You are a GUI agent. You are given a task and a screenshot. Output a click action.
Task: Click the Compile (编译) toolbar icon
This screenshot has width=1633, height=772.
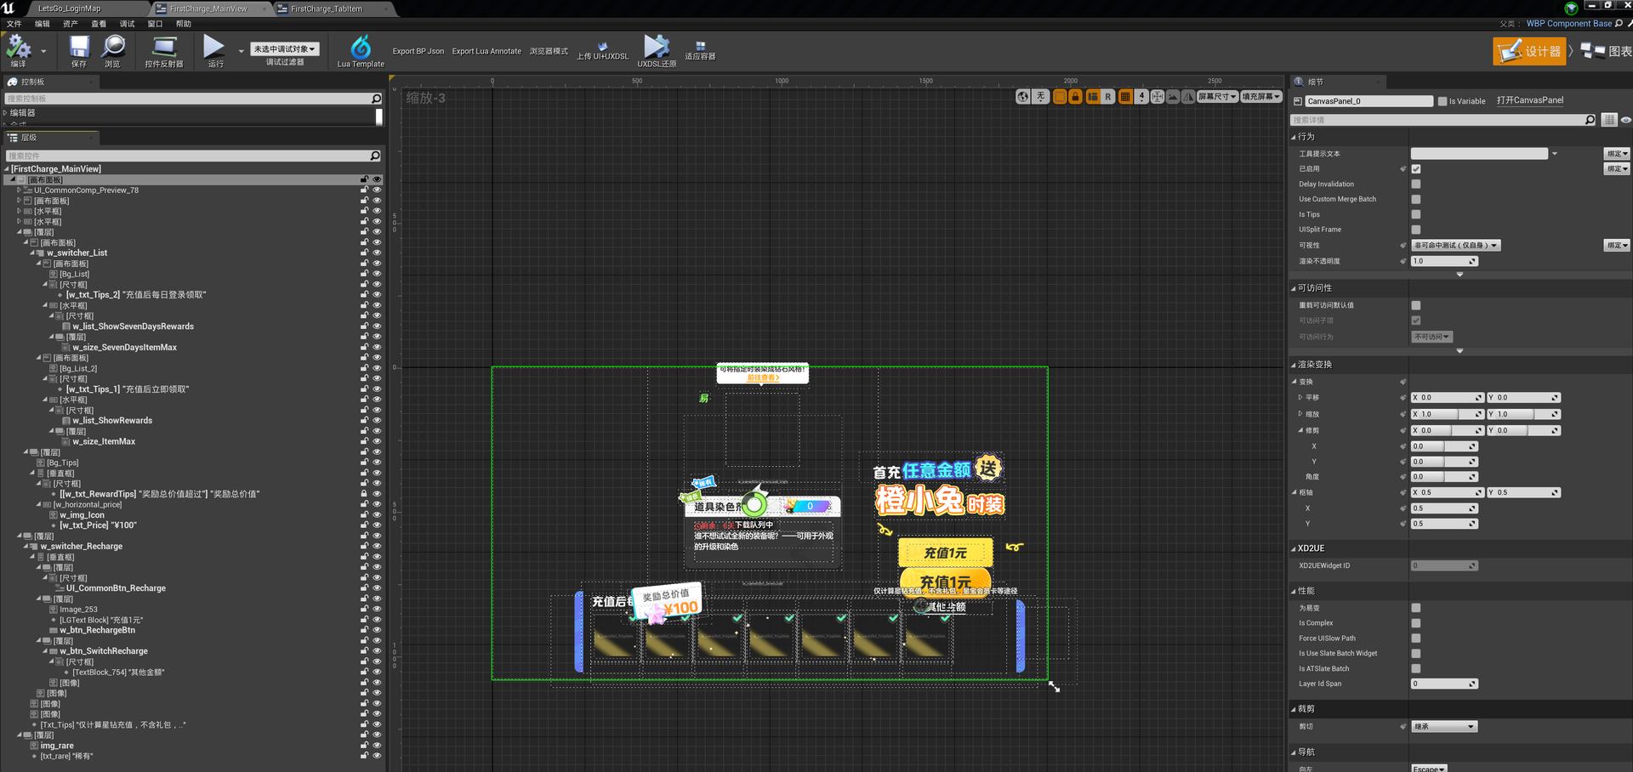(19, 48)
